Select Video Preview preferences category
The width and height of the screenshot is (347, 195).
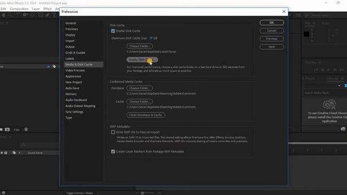(x=75, y=70)
